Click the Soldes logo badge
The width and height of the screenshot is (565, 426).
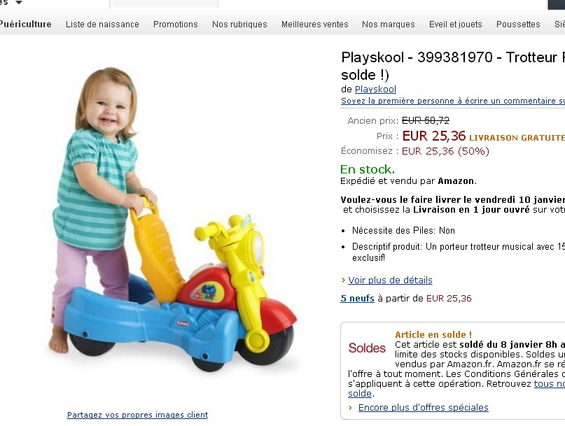[367, 348]
